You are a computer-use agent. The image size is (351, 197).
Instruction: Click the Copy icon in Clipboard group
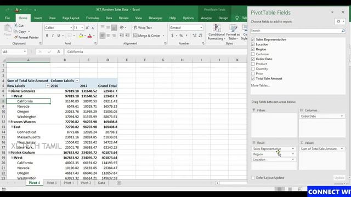tap(16, 32)
